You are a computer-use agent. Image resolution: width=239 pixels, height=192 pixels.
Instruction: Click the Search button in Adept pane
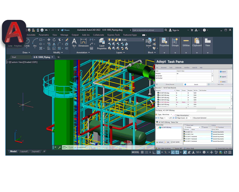[223, 72]
